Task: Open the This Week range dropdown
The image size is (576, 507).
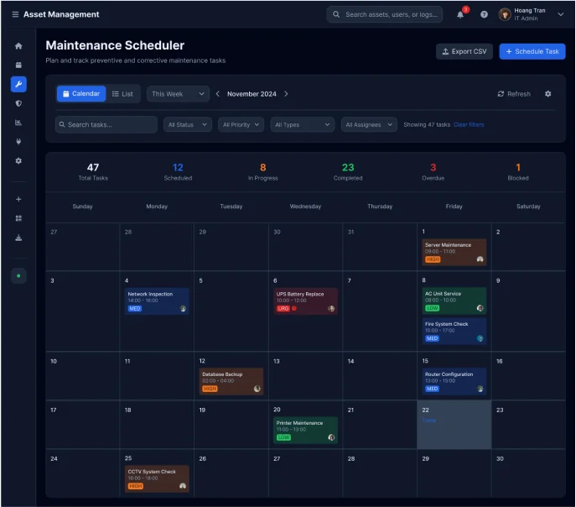Action: (178, 94)
